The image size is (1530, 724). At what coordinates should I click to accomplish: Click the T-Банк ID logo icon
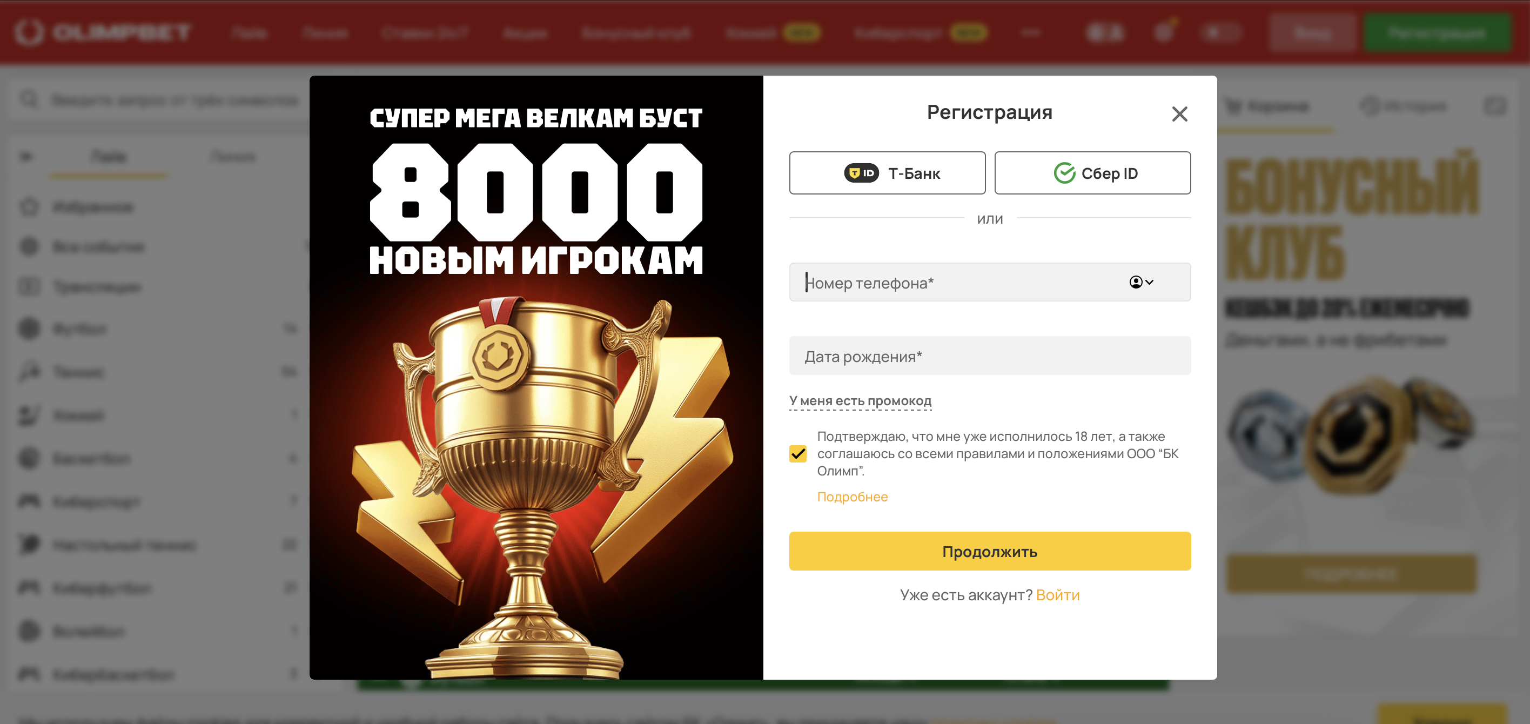point(861,173)
